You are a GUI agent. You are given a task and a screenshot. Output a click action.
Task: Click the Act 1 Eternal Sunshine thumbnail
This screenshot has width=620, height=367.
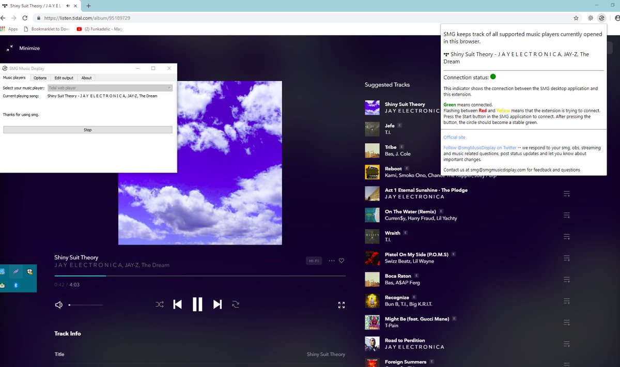tap(373, 193)
